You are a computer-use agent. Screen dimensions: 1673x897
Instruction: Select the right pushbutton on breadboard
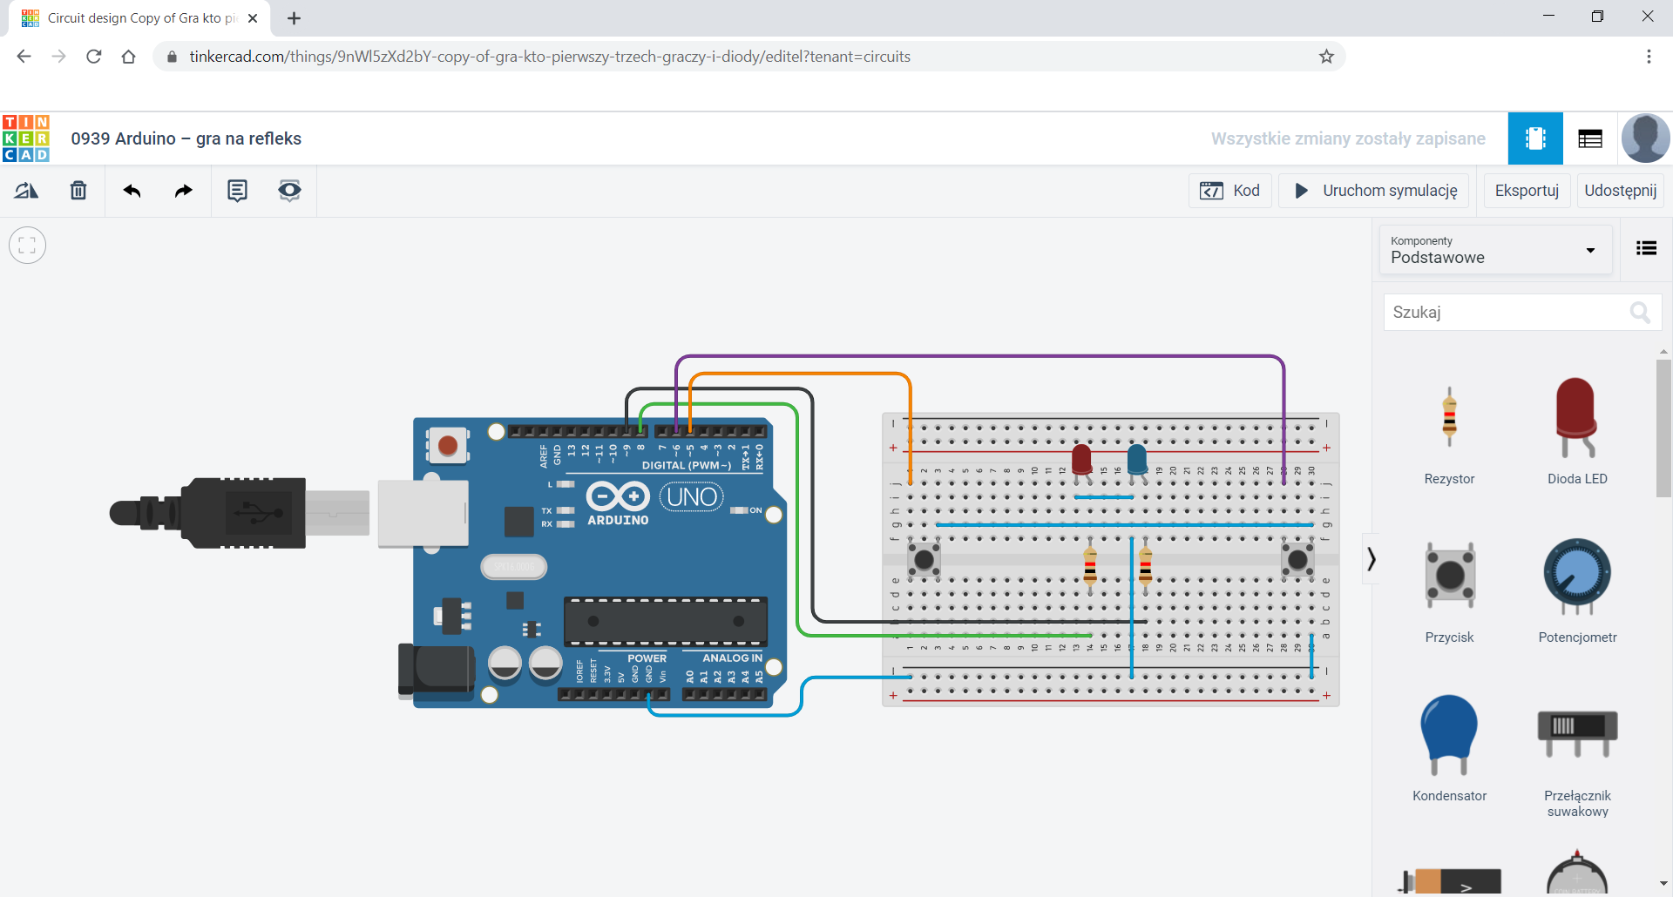[x=1297, y=559]
